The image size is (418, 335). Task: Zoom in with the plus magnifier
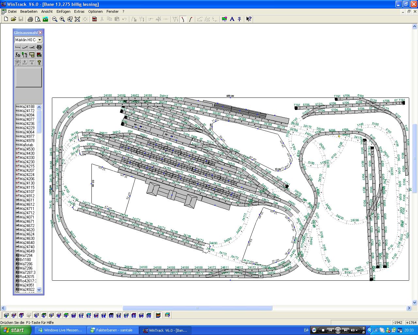(x=62, y=19)
